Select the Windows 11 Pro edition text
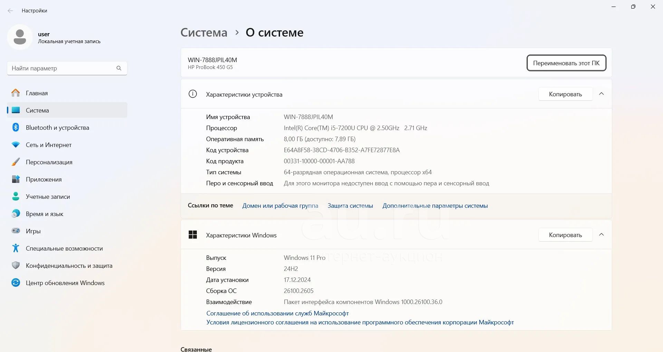 [305, 258]
